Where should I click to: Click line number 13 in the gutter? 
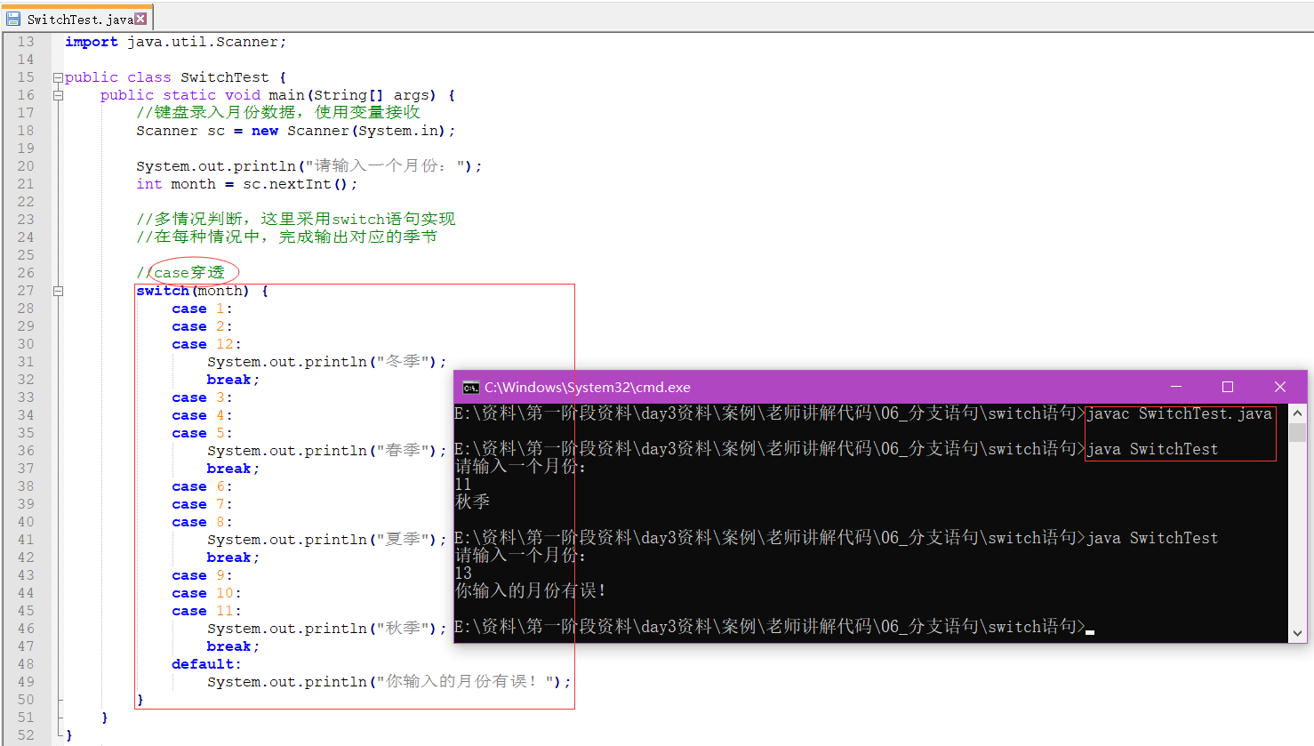click(26, 42)
